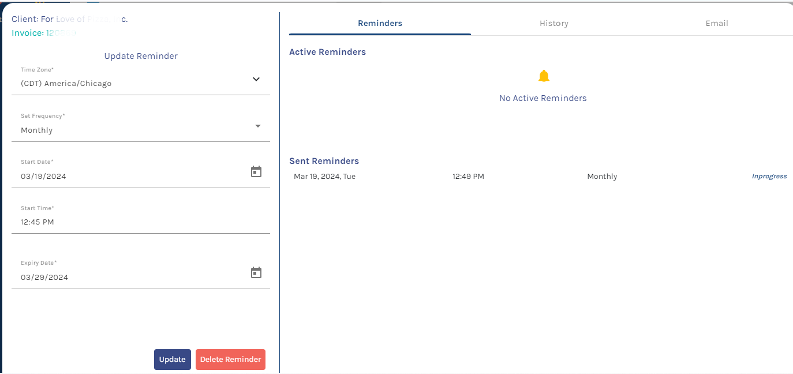The width and height of the screenshot is (793, 374).
Task: Click the Active Reminders heading
Action: [x=327, y=52]
